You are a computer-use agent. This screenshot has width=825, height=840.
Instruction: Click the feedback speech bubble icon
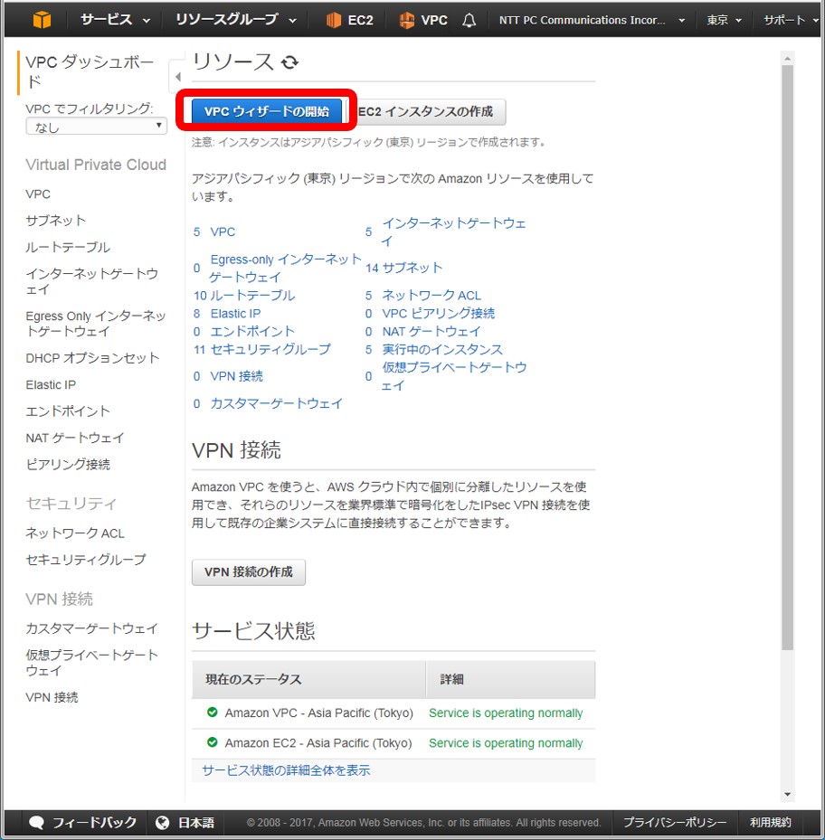pos(36,823)
